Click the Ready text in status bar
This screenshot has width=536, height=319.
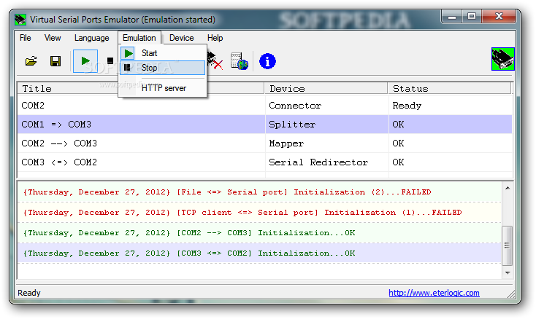point(29,293)
